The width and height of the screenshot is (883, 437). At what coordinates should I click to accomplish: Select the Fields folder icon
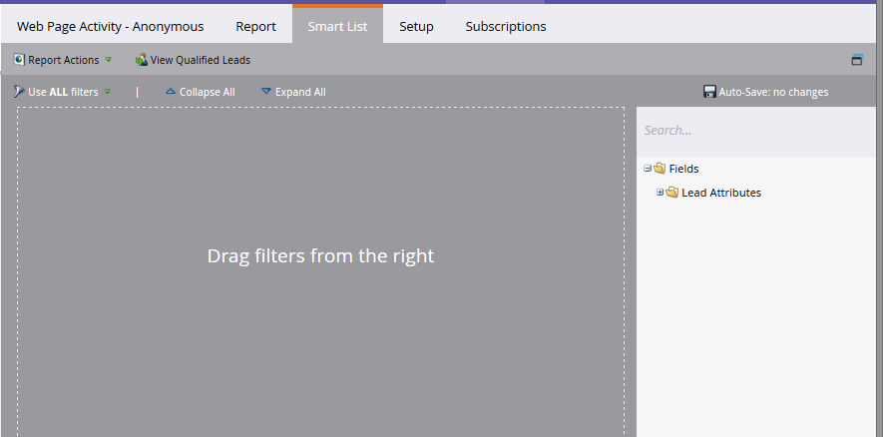(x=660, y=169)
